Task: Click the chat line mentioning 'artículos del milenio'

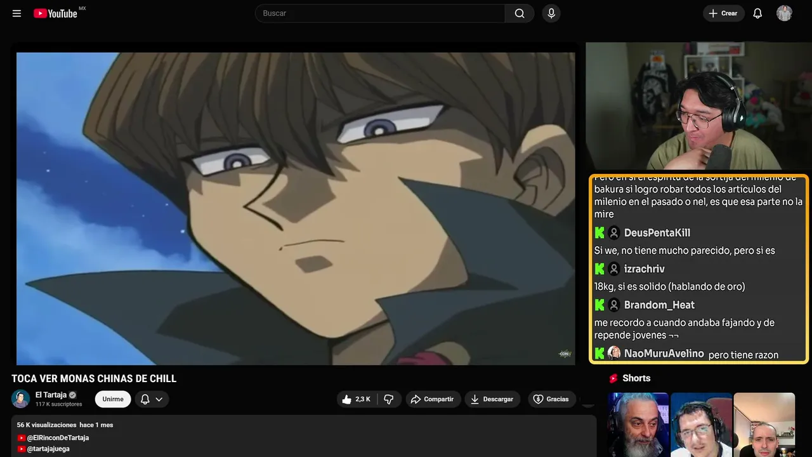Action: (698, 195)
